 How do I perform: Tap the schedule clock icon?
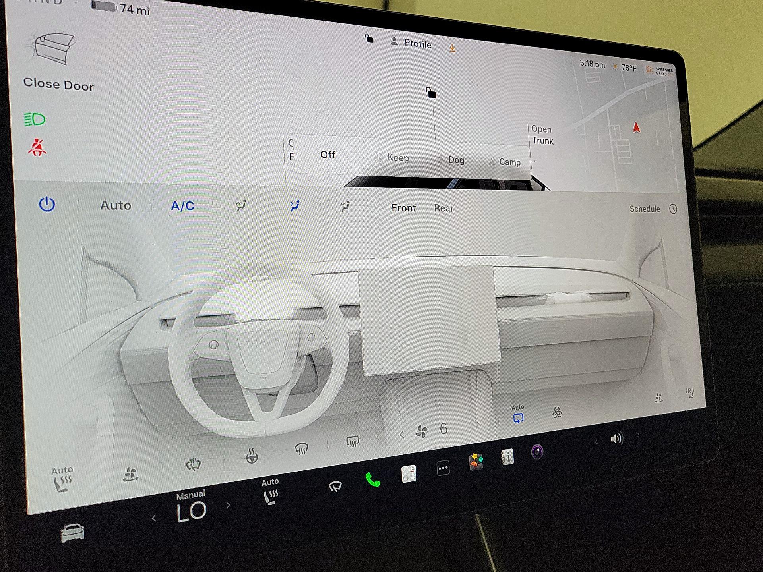pyautogui.click(x=673, y=209)
